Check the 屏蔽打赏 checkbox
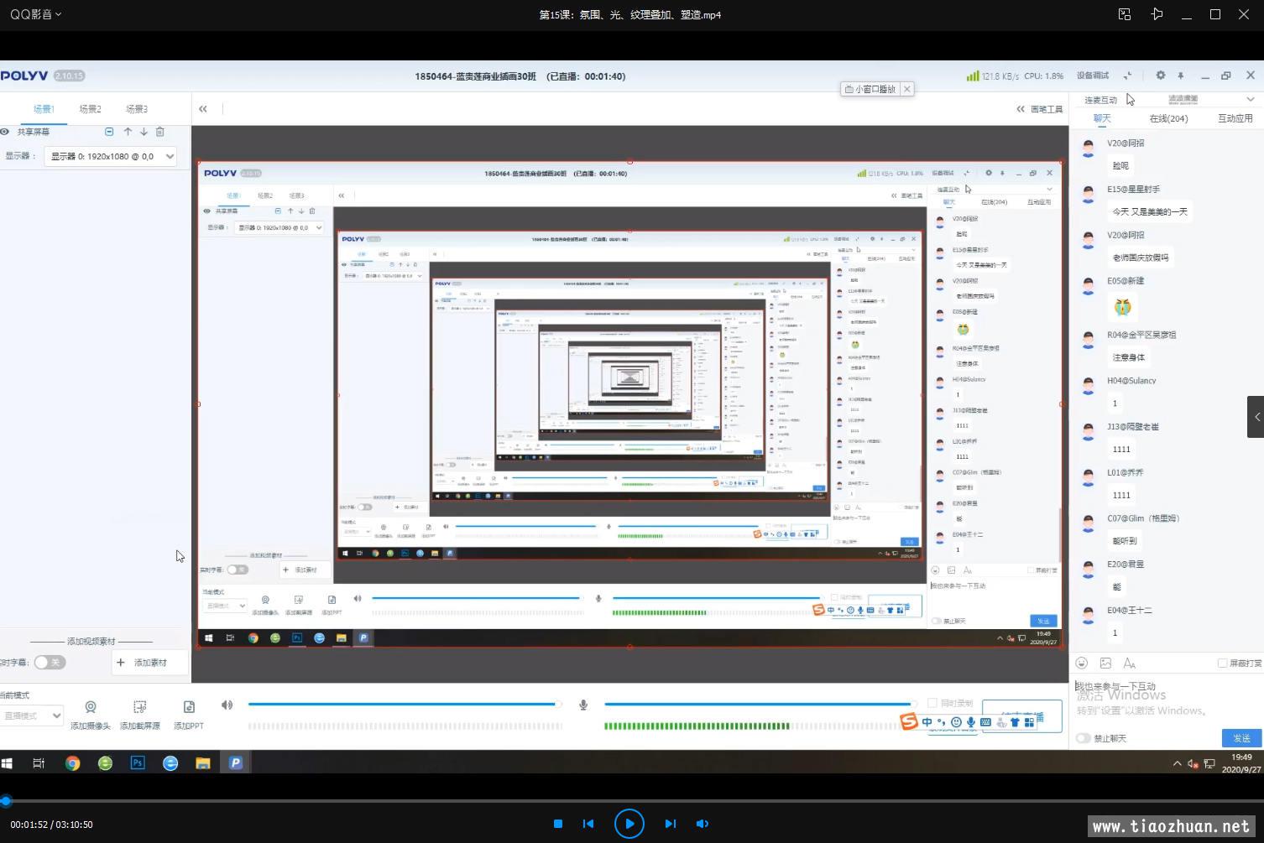 [1223, 663]
